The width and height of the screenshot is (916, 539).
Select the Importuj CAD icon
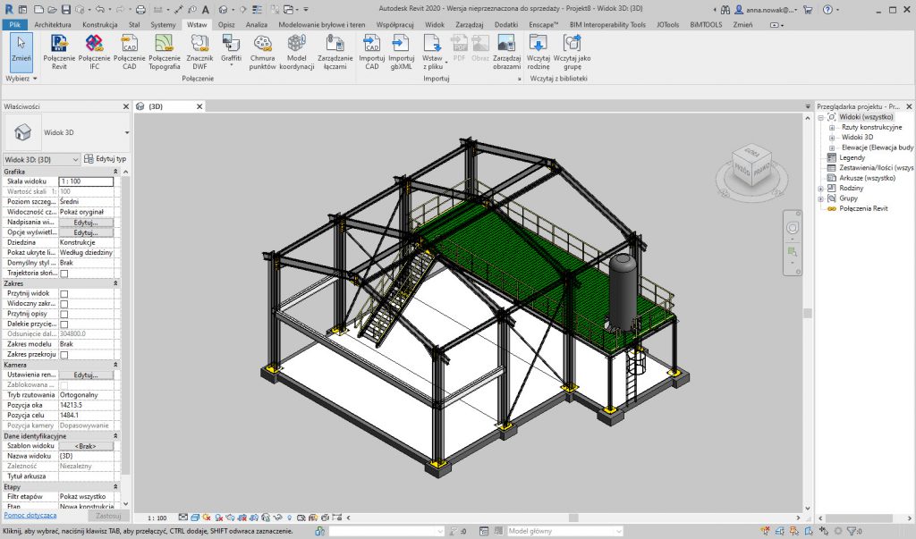coord(371,45)
